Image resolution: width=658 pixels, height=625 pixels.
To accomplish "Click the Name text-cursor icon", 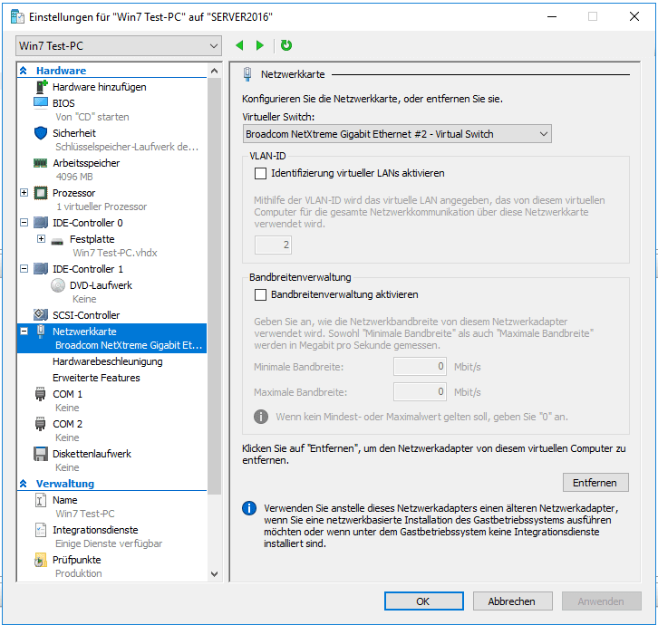I will point(40,500).
